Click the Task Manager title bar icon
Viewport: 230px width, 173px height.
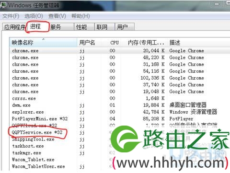point(3,5)
